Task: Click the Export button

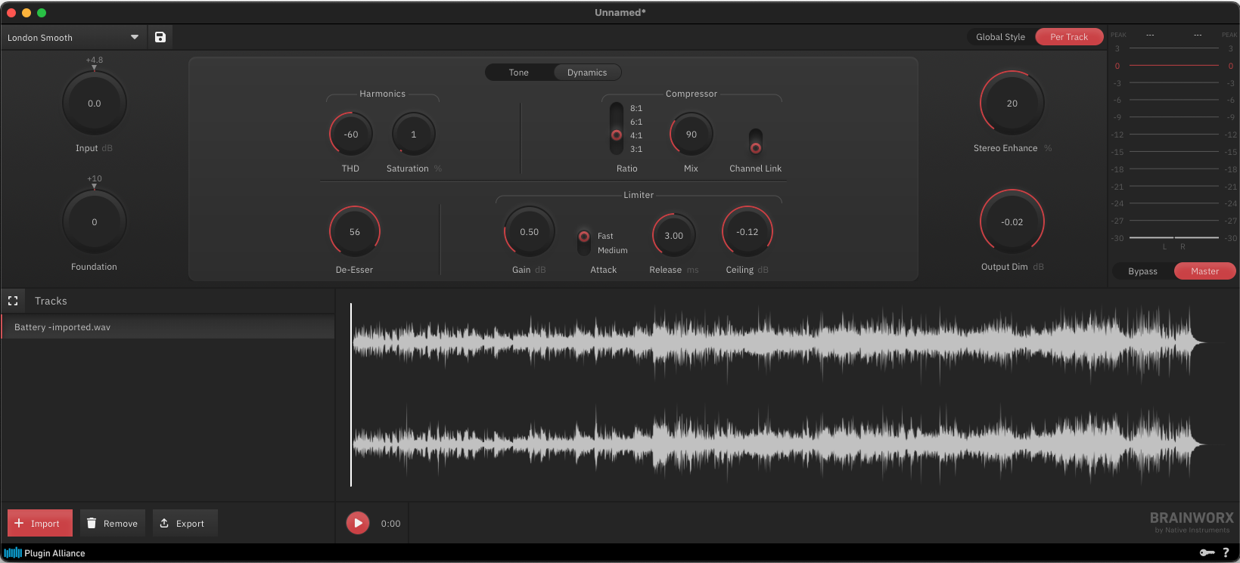Action: coord(185,523)
